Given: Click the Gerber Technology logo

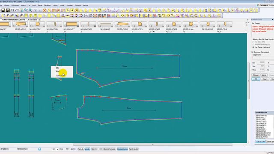Looking at the screenshot, I should 265,5.
